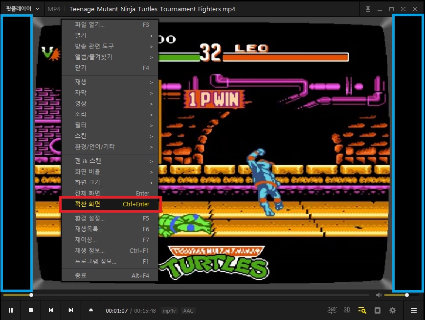Maximize the player window
The width and height of the screenshot is (425, 320).
[391, 9]
